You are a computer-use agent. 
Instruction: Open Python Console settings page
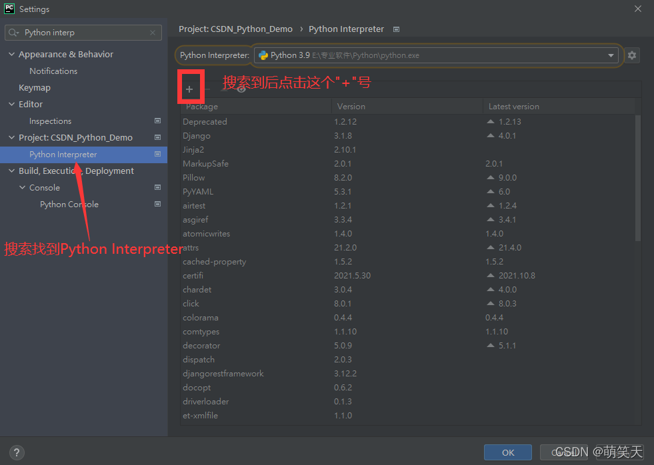pos(69,205)
